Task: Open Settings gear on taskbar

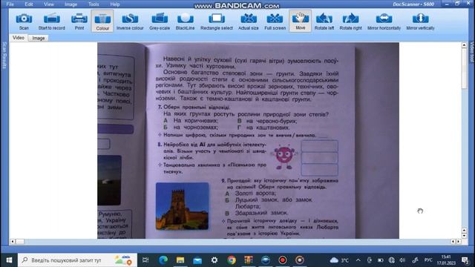Action: pyautogui.click(x=214, y=260)
